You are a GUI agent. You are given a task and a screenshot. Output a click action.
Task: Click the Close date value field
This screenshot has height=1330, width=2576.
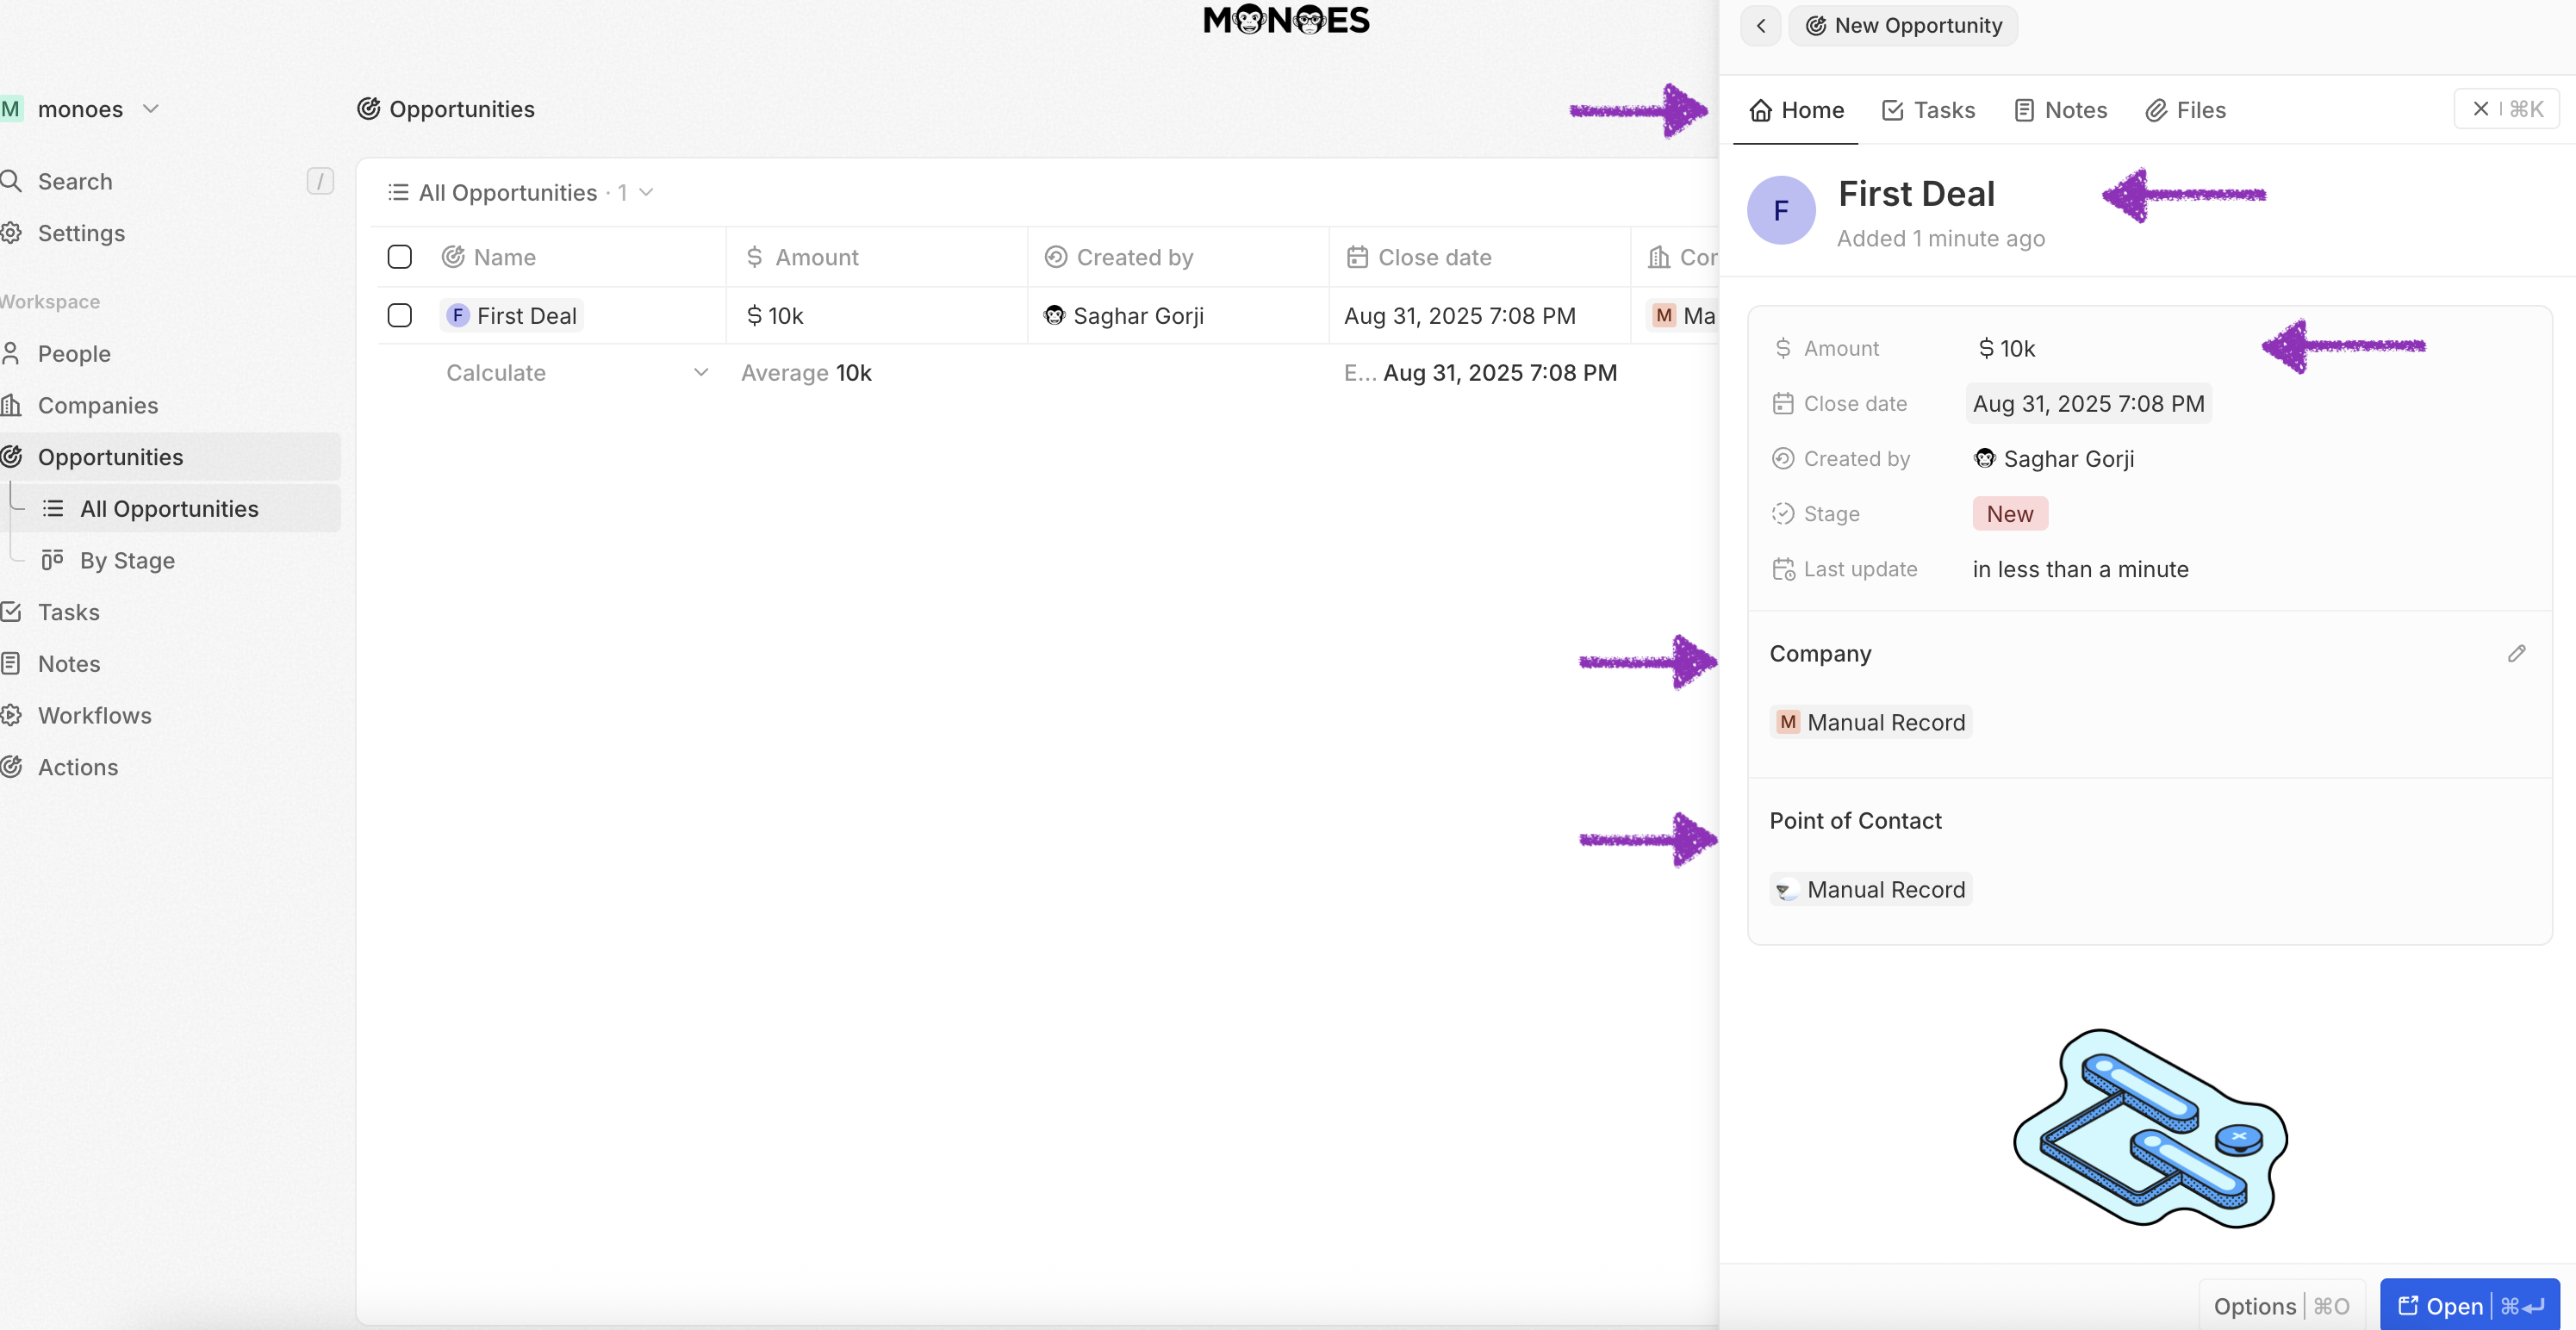pos(2088,404)
